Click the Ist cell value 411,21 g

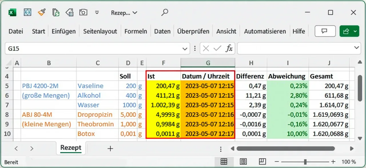coord(163,95)
